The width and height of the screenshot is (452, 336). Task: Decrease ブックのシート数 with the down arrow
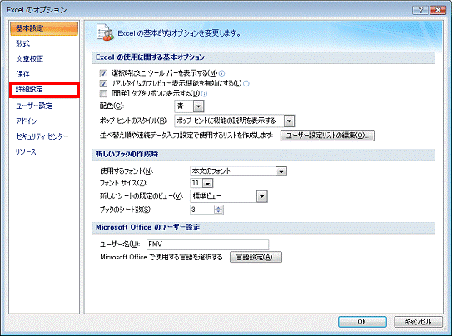click(219, 212)
